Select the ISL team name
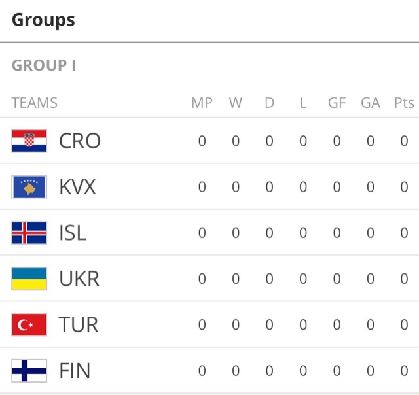419x395 pixels. click(x=73, y=233)
